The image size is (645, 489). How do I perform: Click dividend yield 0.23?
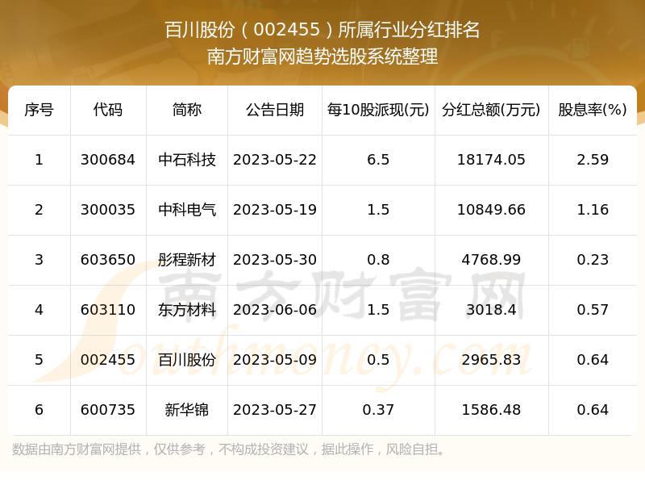pos(593,260)
